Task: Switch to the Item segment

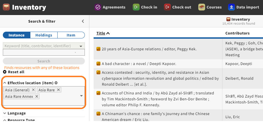Action: tap(71, 35)
